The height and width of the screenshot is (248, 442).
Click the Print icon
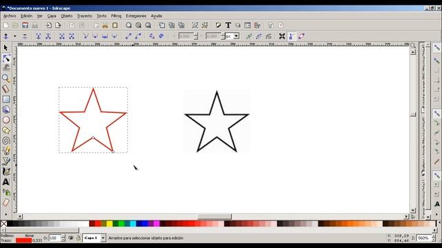(35, 25)
